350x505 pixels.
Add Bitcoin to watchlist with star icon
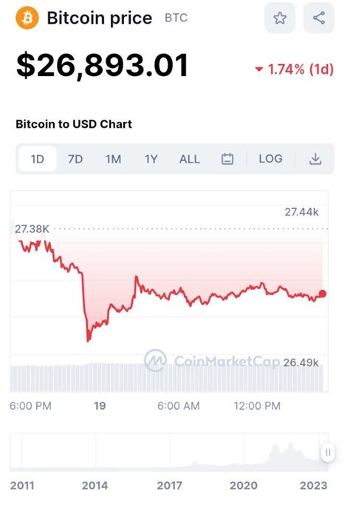click(280, 18)
